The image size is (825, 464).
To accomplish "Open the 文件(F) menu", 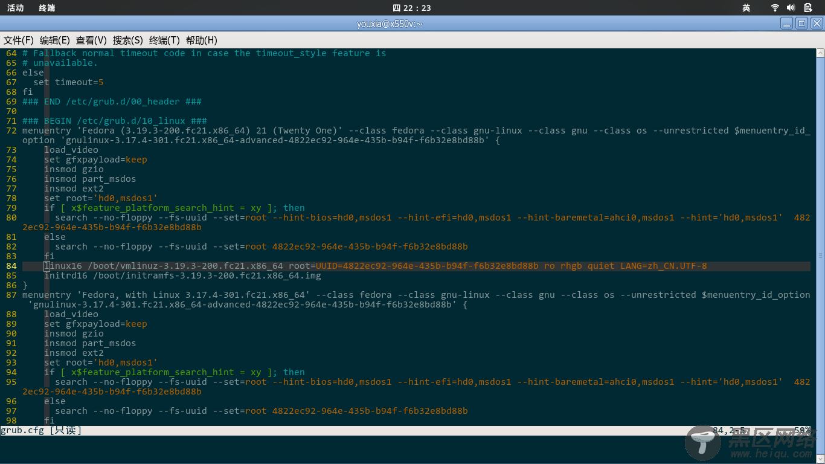I will point(19,40).
